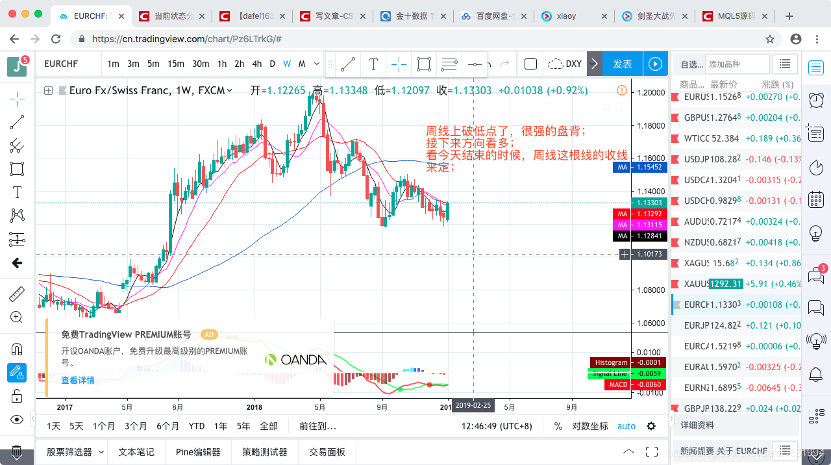Select the rectangle shape tool in left sidebar
Viewport: 831px width, 465px height.
coord(17,169)
